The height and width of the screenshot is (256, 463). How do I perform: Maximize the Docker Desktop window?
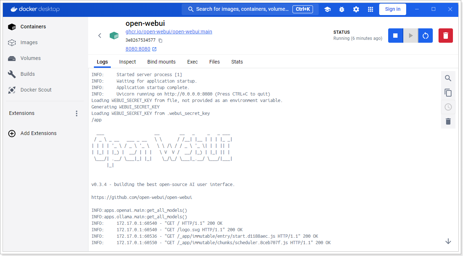click(x=434, y=9)
